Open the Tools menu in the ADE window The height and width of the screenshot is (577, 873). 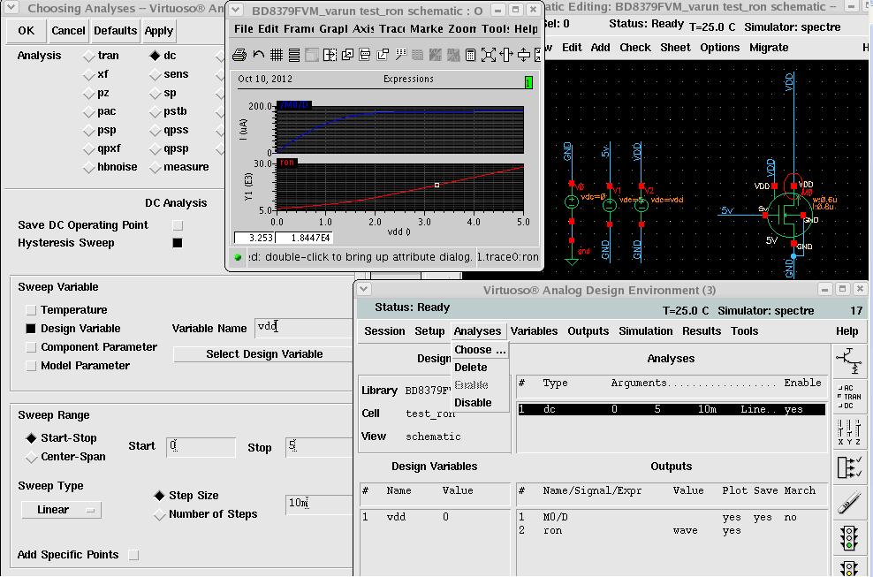(x=744, y=330)
